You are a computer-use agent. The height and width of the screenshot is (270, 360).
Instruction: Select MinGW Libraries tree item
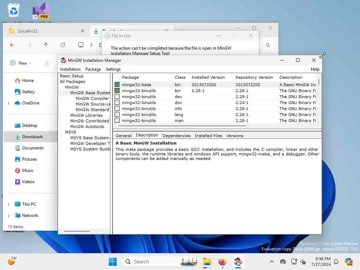(86, 115)
